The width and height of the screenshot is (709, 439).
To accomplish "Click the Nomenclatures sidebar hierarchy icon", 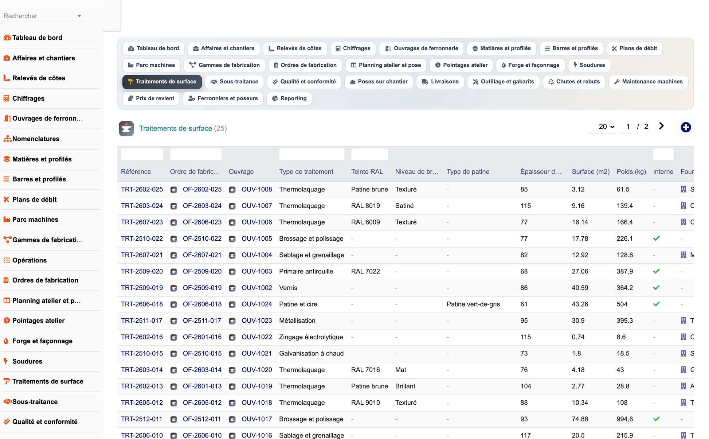I will coord(7,139).
